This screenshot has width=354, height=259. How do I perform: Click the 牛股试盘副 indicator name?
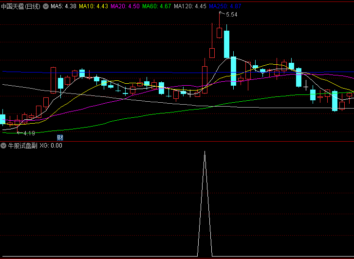(22, 146)
